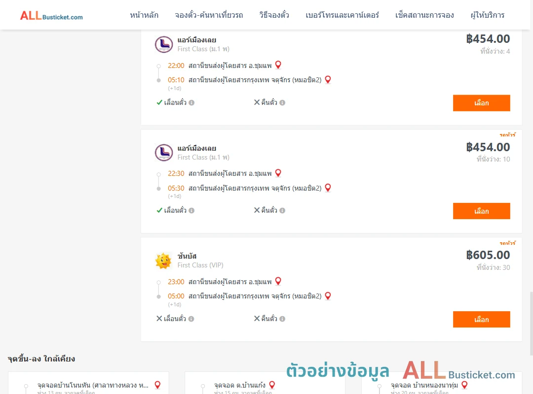Click แอร์เมืองเลย logo on 22:30 trip
Screen dimensions: 533x394
pos(164,152)
